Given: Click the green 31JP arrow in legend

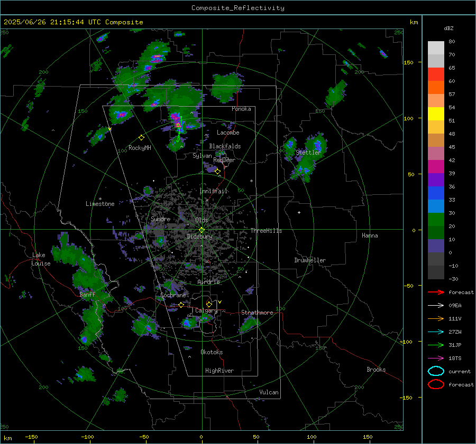Looking at the screenshot, I should pos(436,345).
